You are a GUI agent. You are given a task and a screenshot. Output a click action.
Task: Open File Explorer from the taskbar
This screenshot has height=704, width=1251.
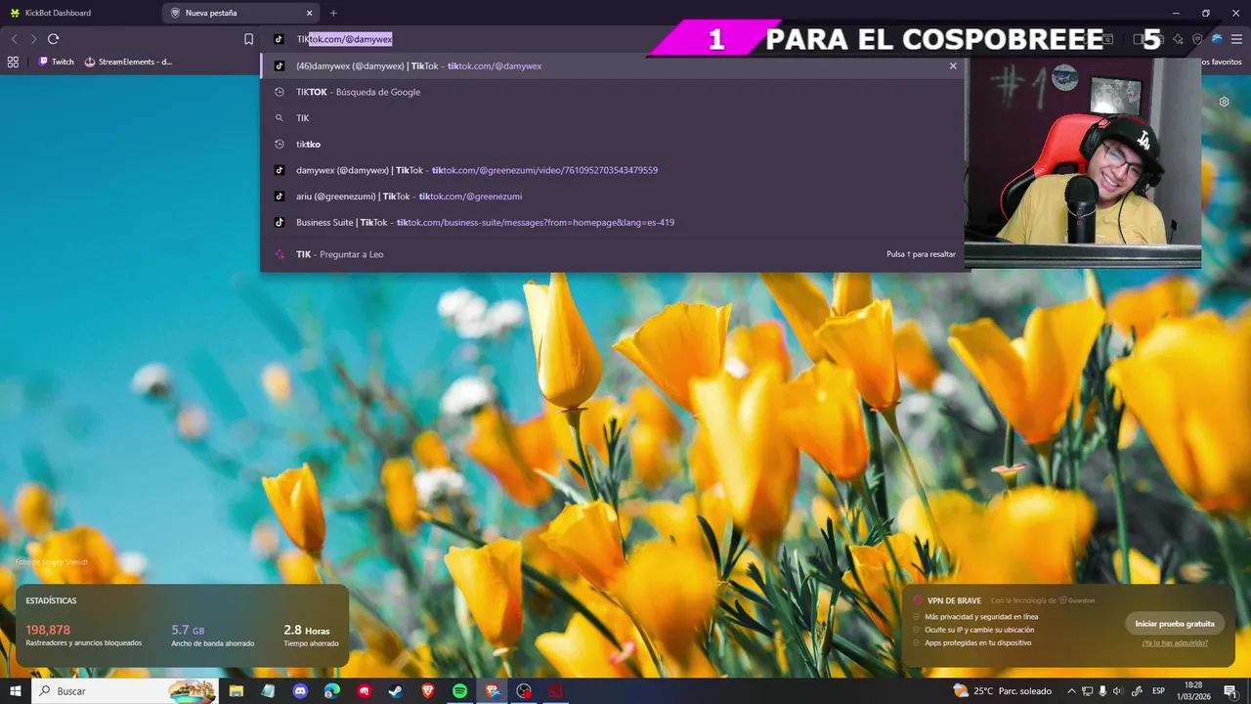click(237, 690)
